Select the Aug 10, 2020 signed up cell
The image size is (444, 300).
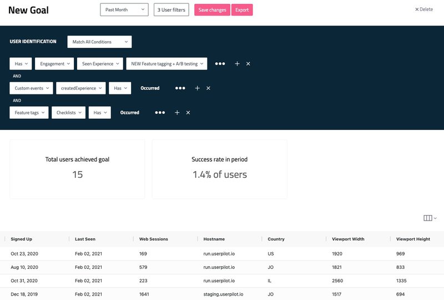(x=24, y=267)
